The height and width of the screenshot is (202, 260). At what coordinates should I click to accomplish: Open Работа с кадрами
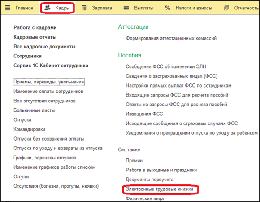coord(35,27)
